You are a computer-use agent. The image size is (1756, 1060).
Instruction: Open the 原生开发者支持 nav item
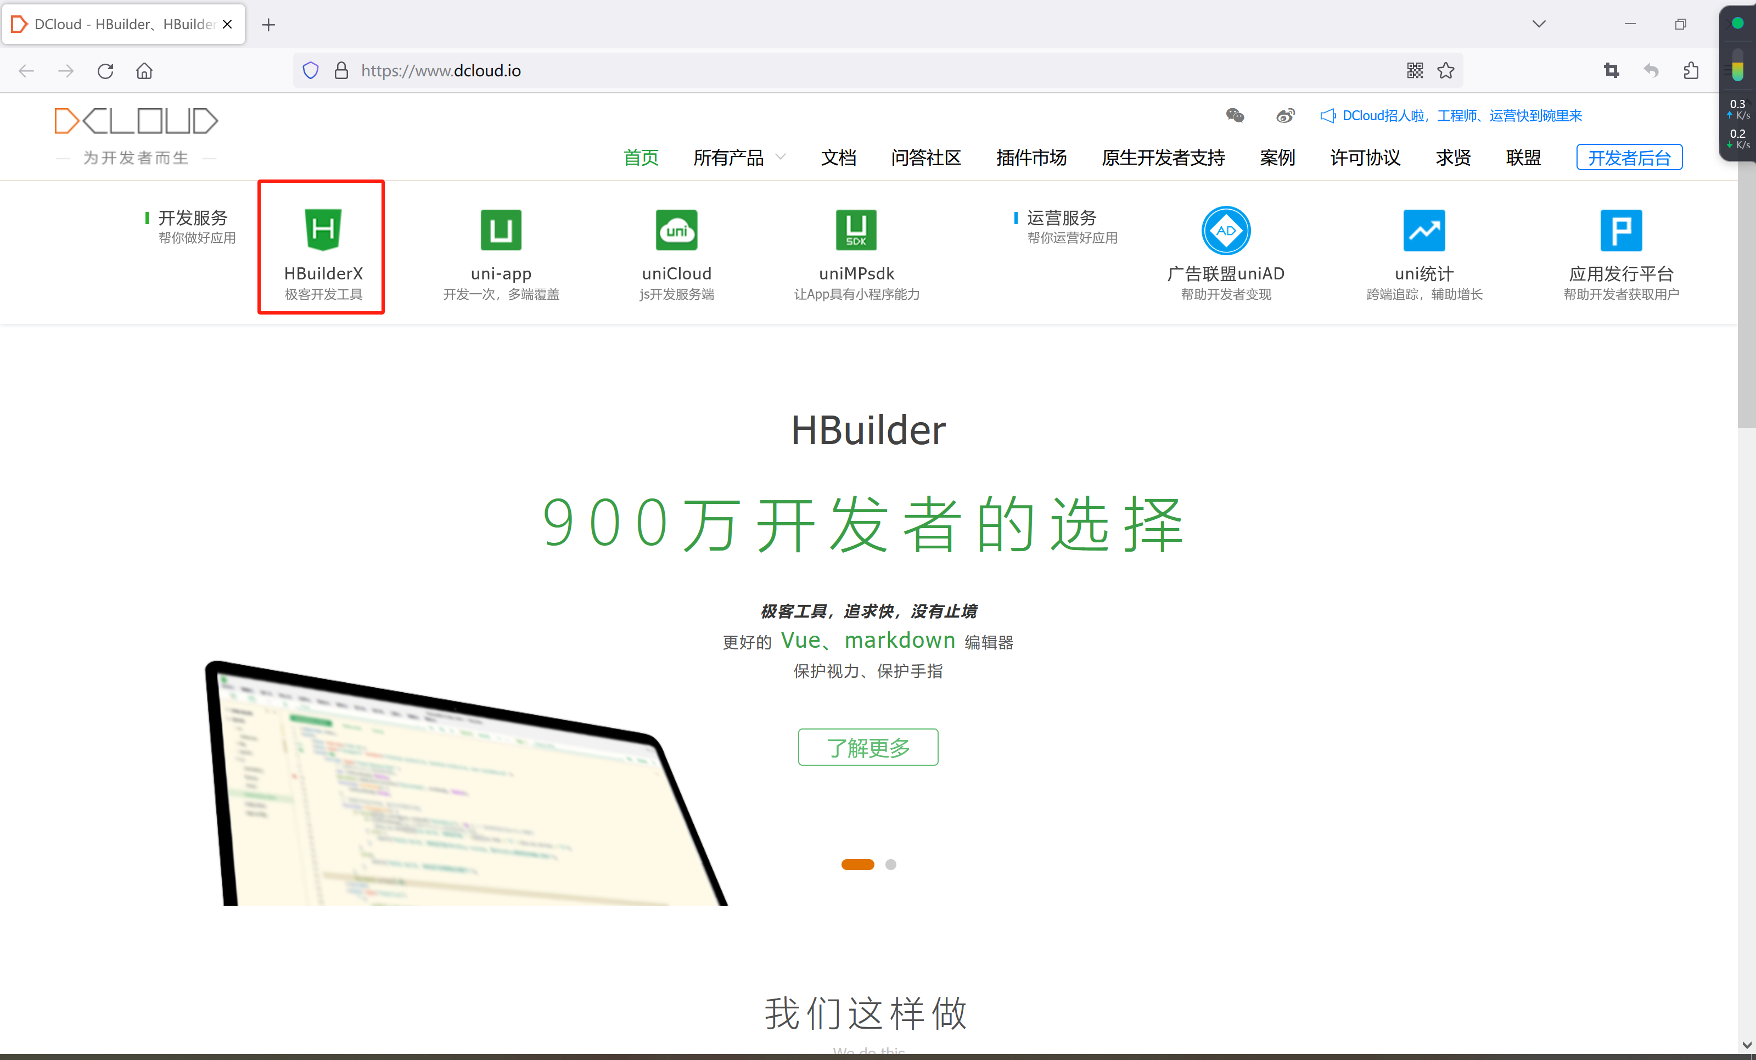pyautogui.click(x=1163, y=158)
